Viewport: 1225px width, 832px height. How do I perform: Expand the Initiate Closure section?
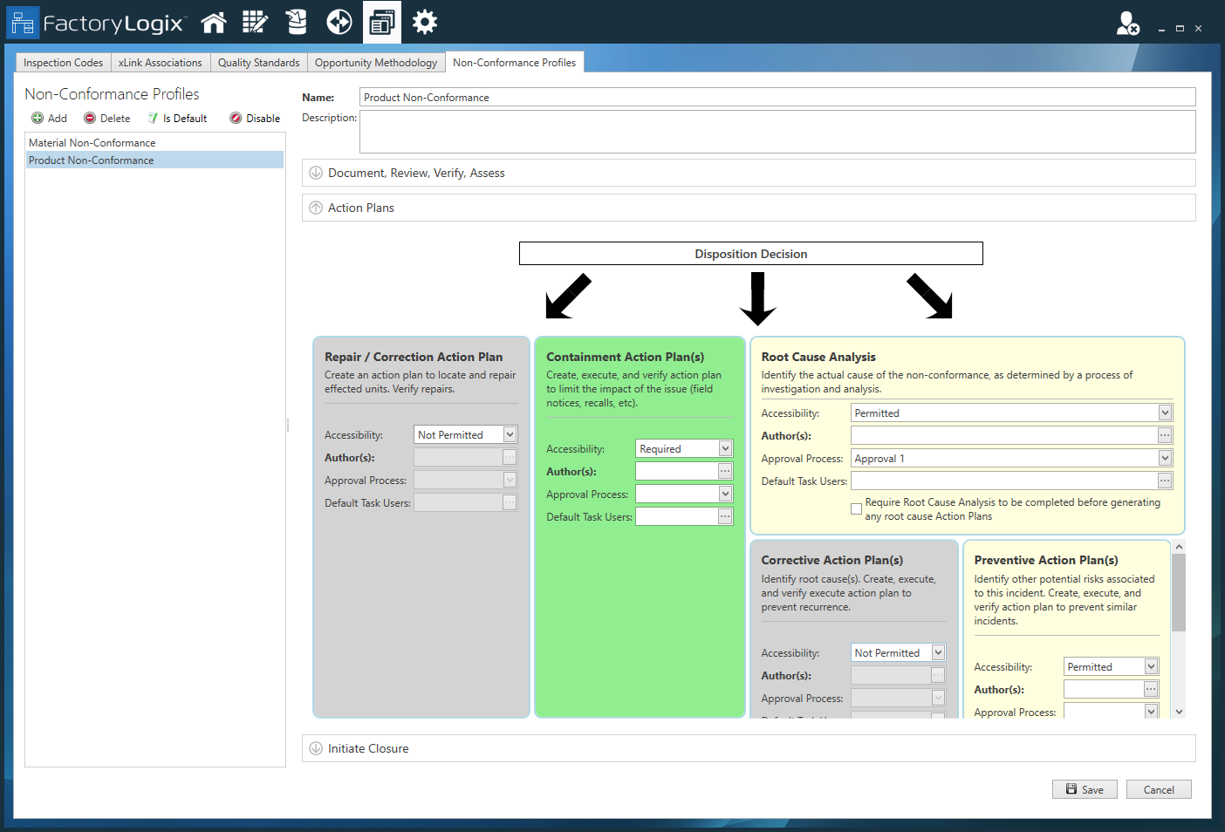pos(368,748)
